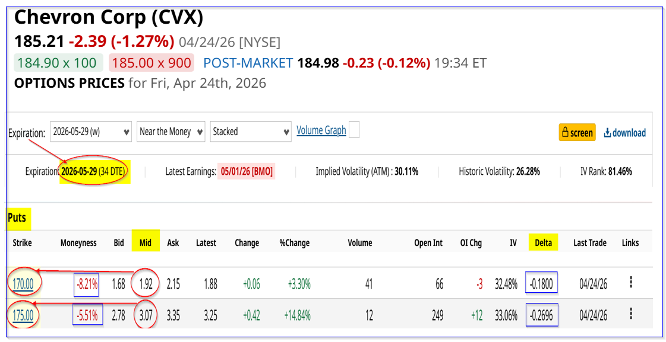Click the Open Int column header
The height and width of the screenshot is (342, 666).
[x=428, y=242]
